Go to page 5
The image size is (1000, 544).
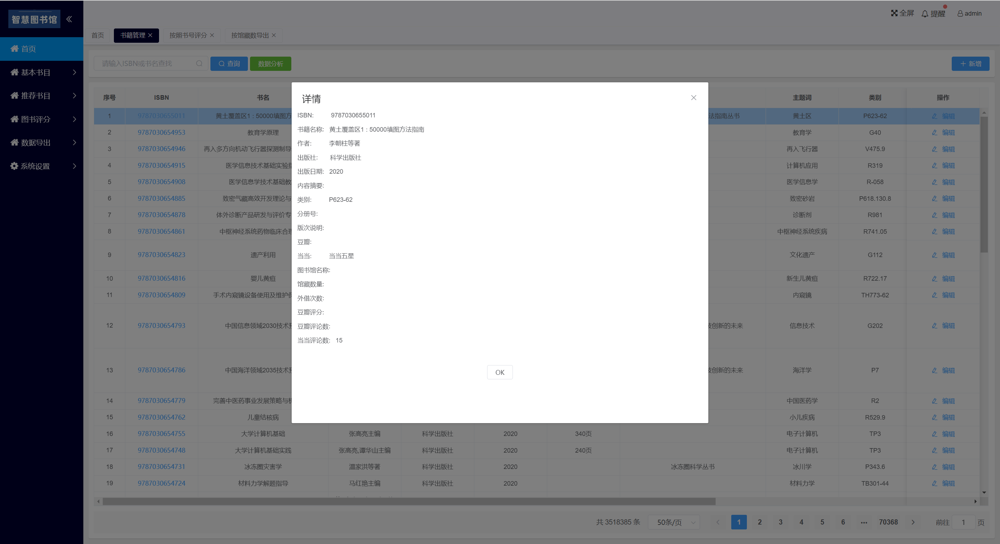822,522
